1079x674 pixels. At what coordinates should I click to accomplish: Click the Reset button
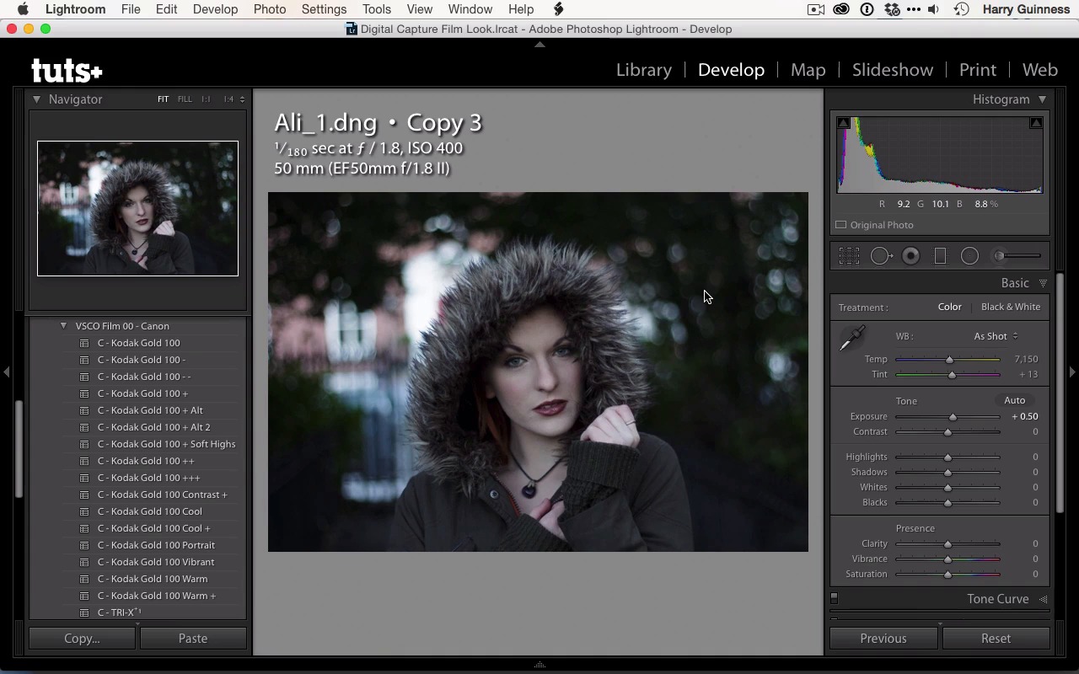coord(996,639)
